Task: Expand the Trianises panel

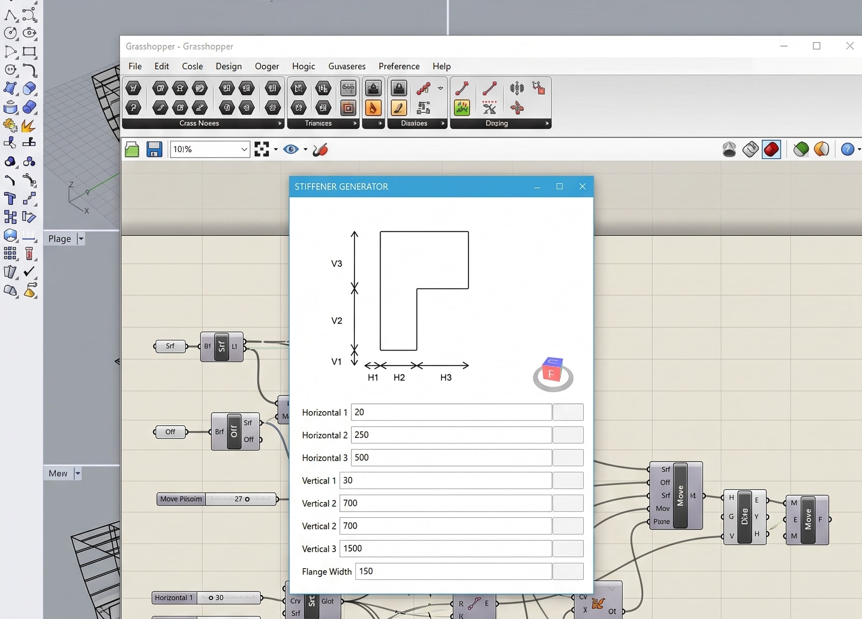Action: tap(355, 124)
